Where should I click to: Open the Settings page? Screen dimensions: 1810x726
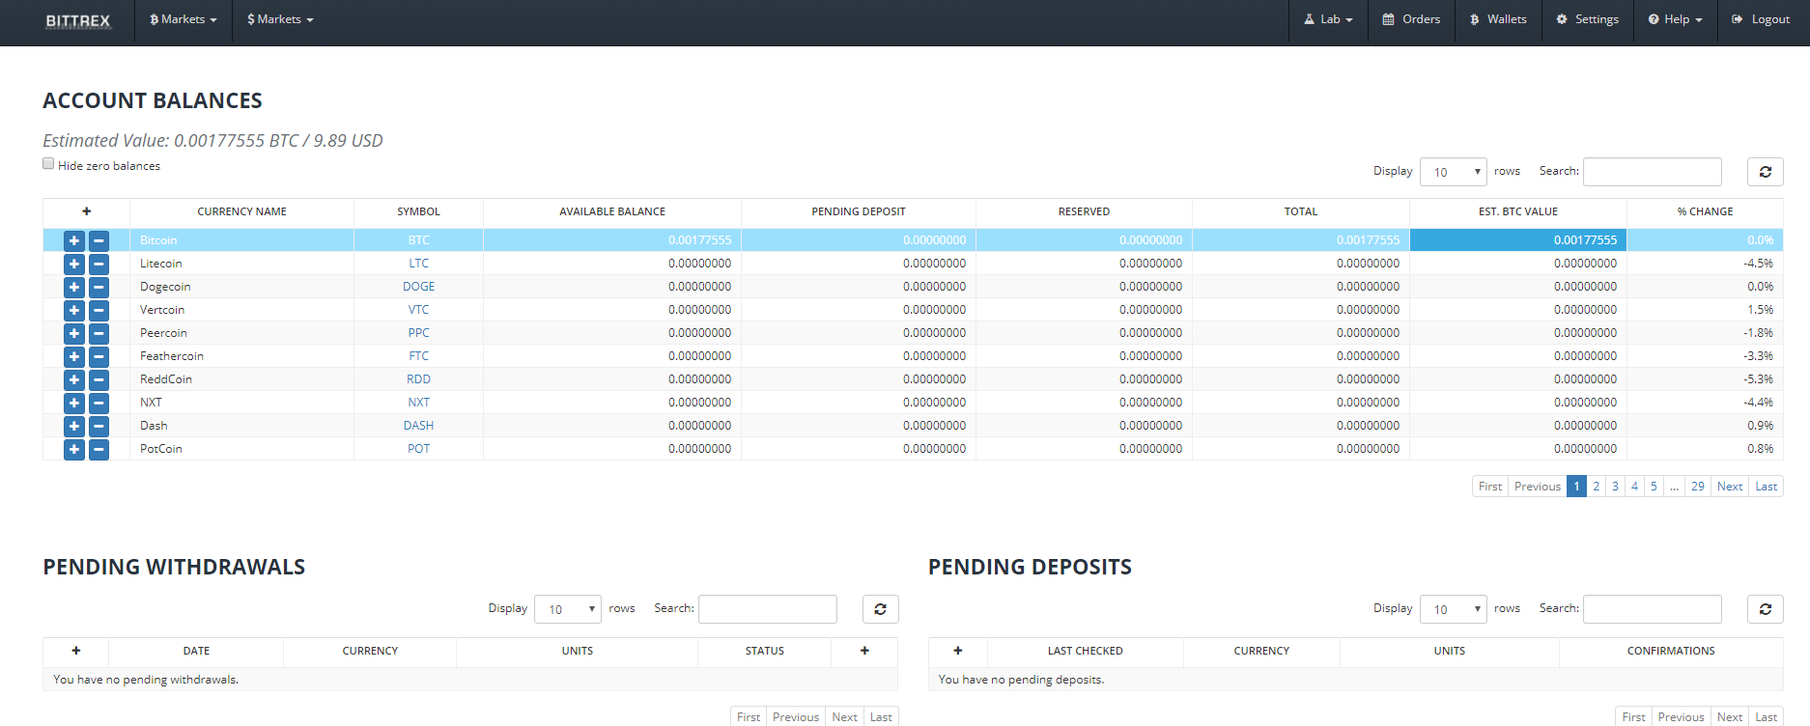pos(1587,19)
